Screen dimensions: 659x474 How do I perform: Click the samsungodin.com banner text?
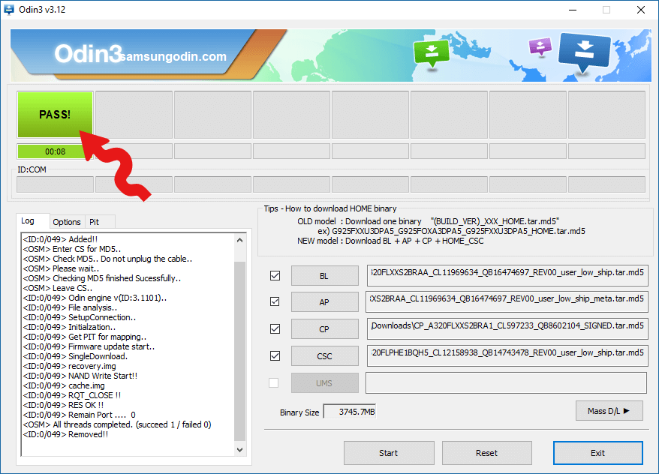[x=173, y=56]
